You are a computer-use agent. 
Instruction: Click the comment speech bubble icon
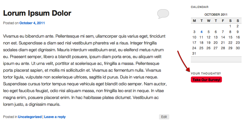[163, 14]
